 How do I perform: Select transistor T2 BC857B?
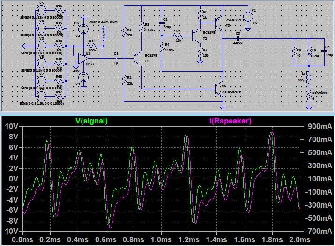[196, 36]
